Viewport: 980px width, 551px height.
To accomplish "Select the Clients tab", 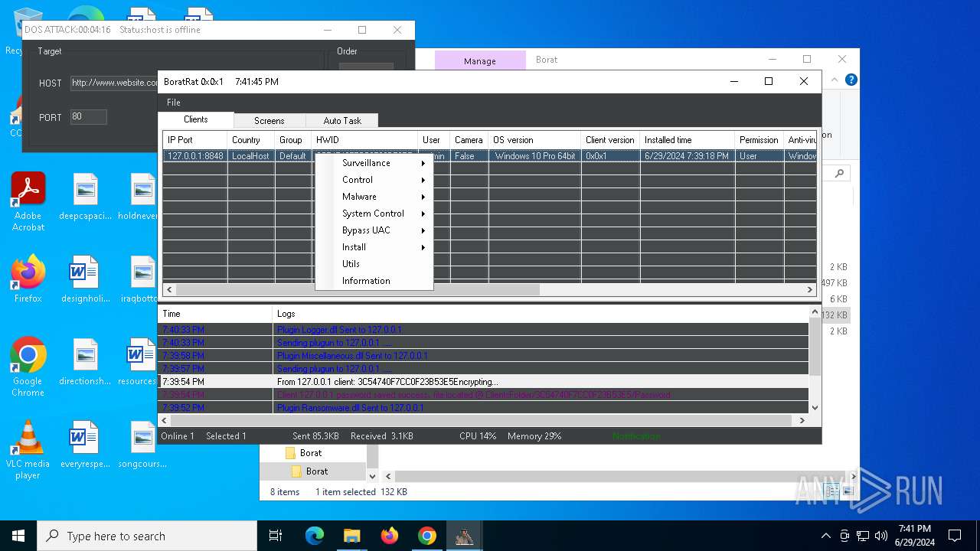I will click(195, 119).
